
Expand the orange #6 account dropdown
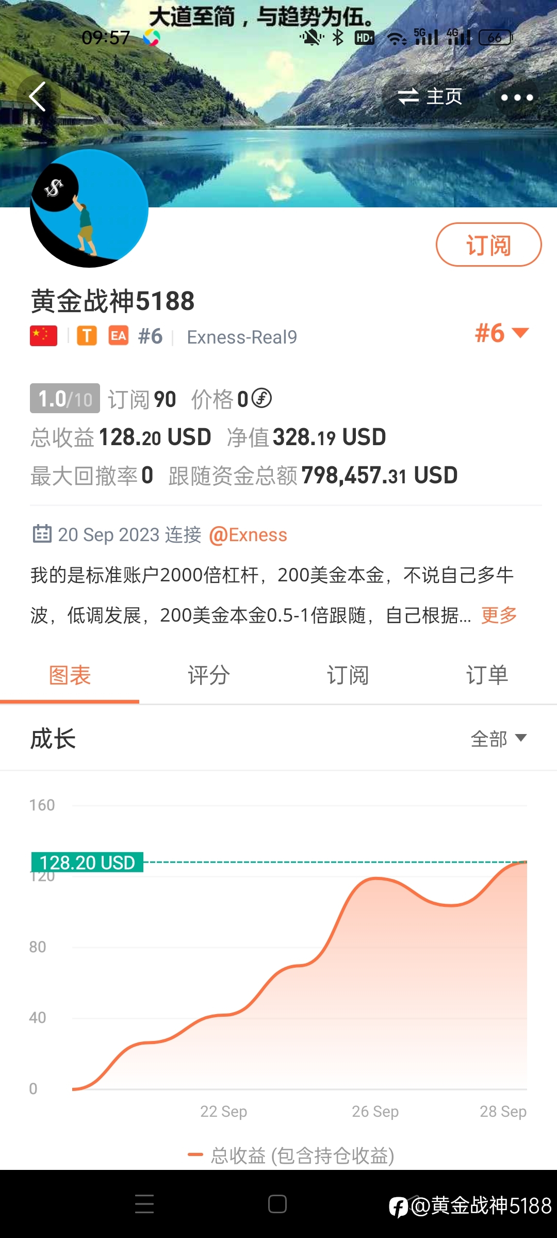(502, 333)
